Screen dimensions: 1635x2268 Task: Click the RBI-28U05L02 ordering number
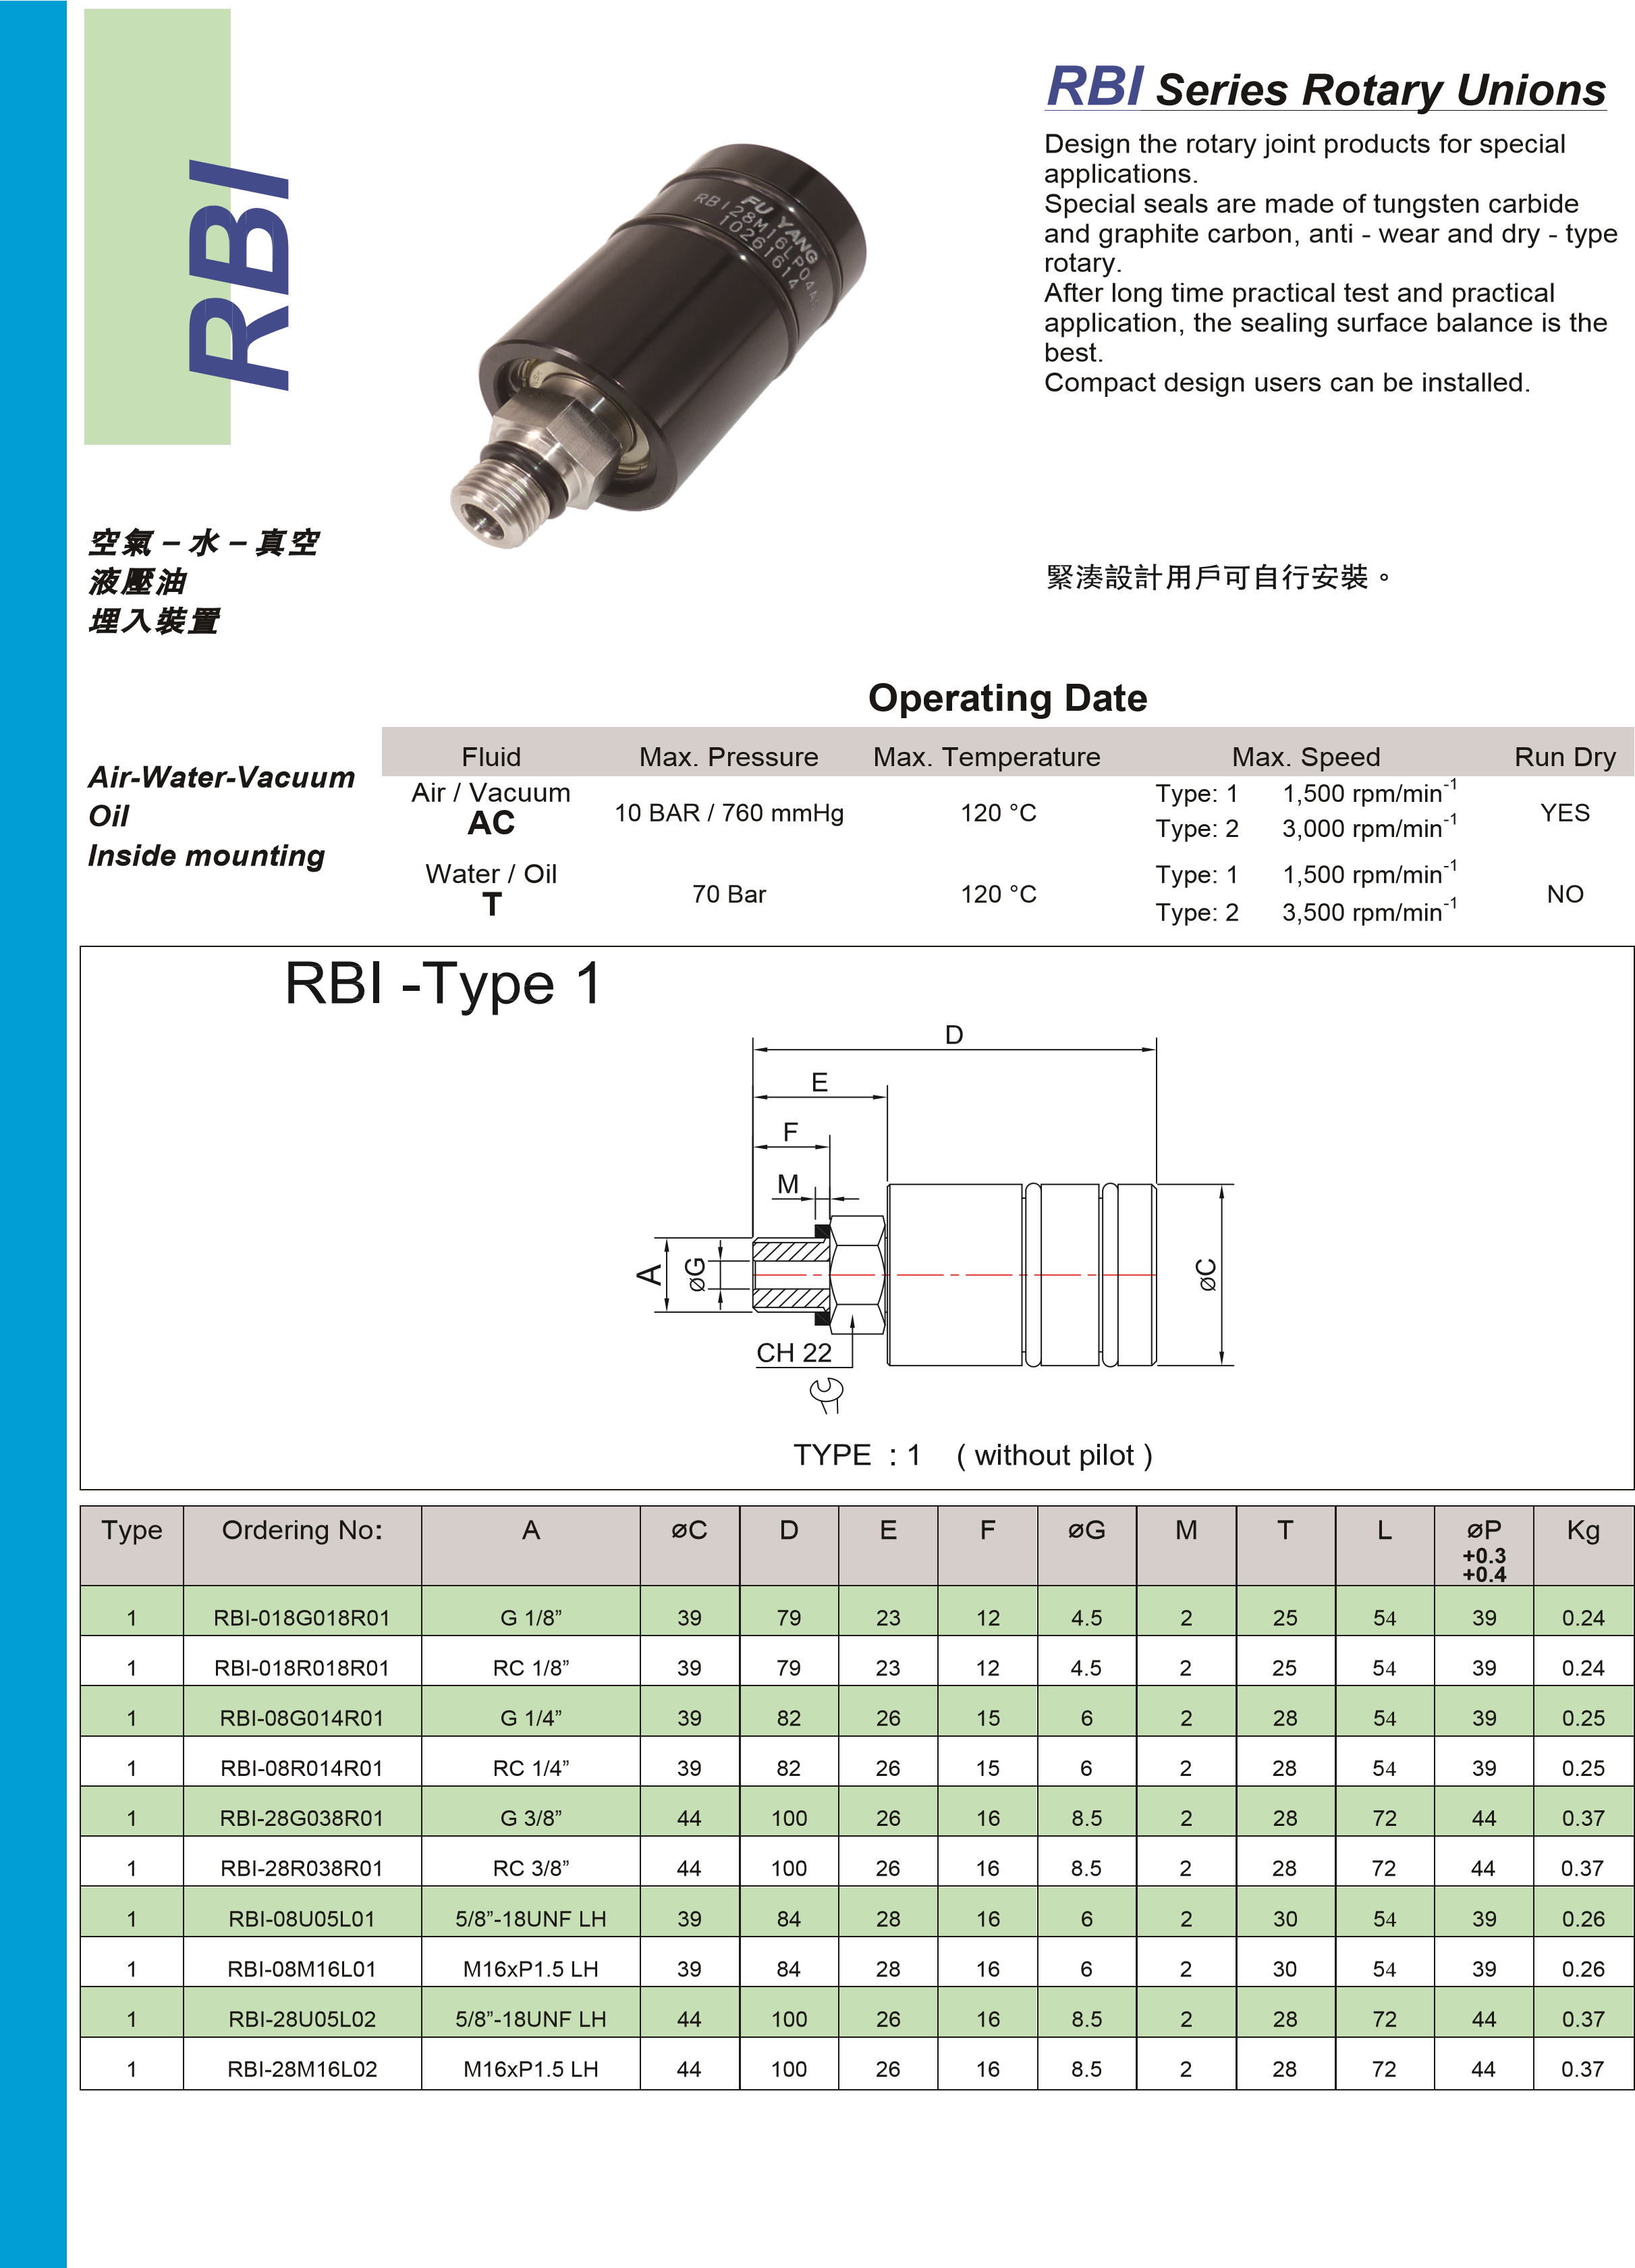point(302,2019)
